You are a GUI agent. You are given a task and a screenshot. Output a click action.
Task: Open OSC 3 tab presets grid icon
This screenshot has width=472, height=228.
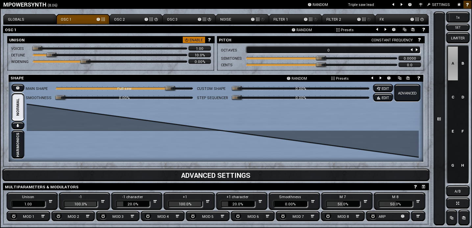[x=204, y=19]
